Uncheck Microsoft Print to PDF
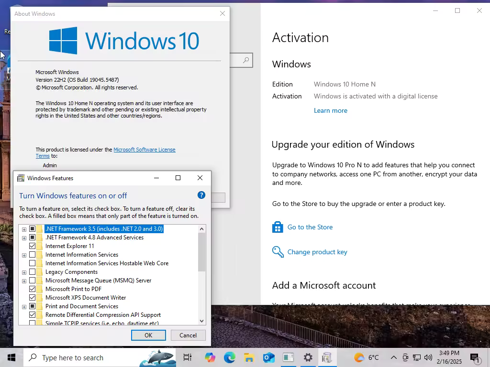Screen dimensions: 490x367 [32, 289]
